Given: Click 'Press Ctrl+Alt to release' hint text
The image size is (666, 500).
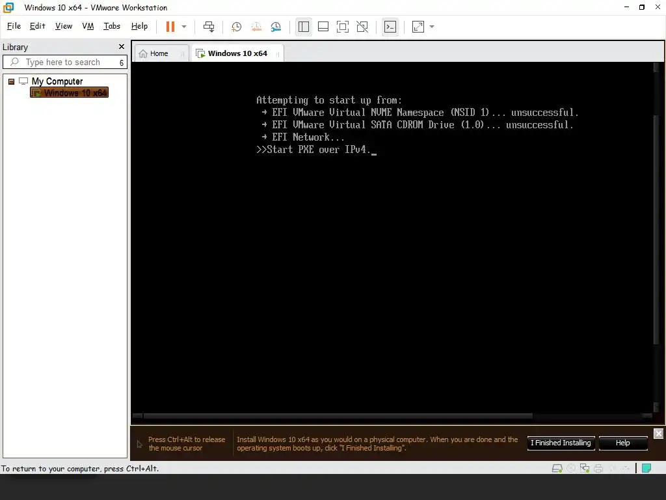Looking at the screenshot, I should (x=187, y=443).
